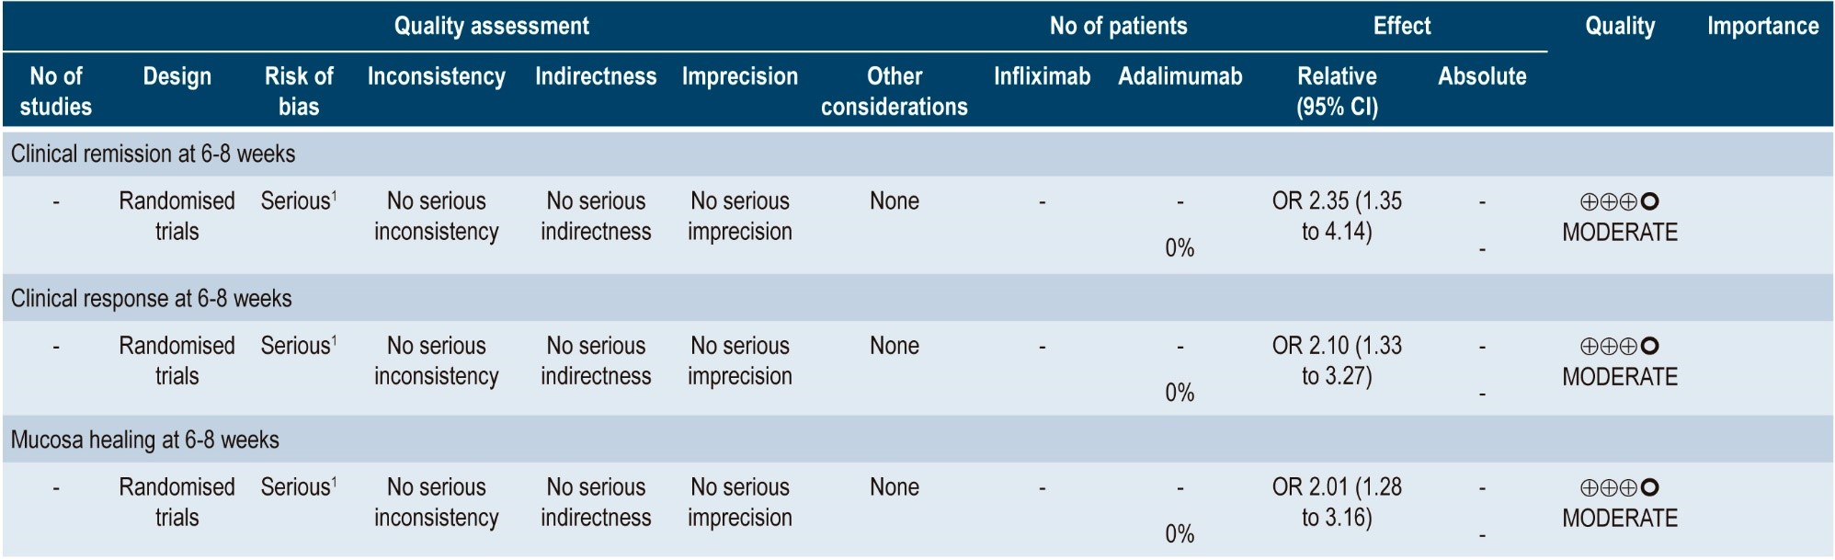Viewport: 1835px width, 560px height.
Task: Click the "Clinical remission at 6-8 weeks" section row
Action: point(154,154)
